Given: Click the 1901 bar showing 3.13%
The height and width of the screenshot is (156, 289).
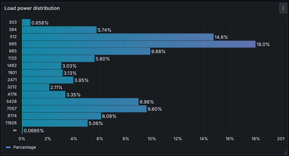Looking at the screenshot, I should point(42,73).
